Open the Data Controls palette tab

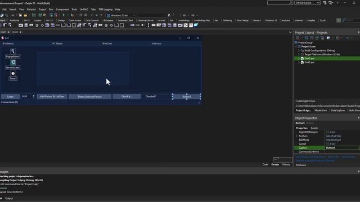(x=92, y=20)
